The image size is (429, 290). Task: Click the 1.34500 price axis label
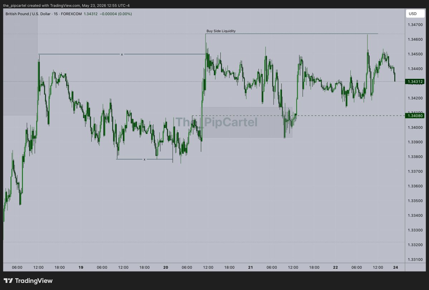point(414,54)
